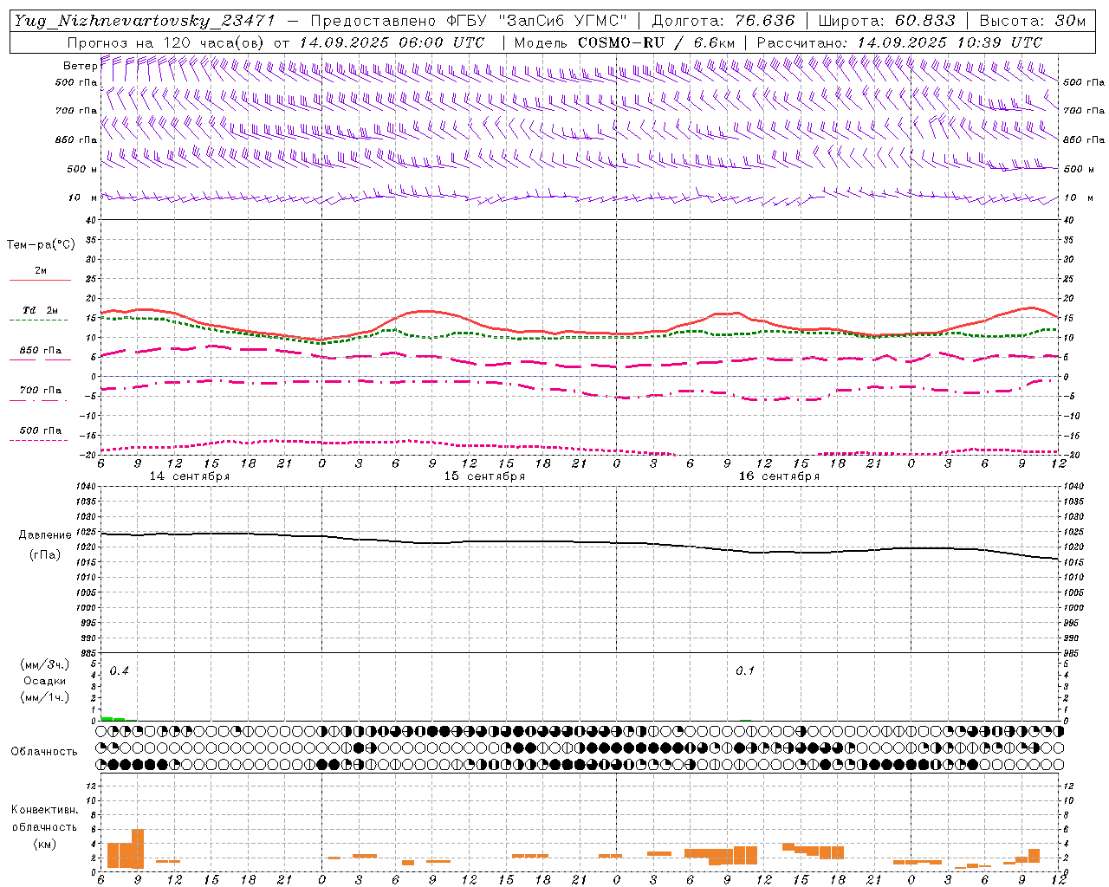Viewport: 1109px width, 887px height.
Task: Click the '(мм/3ч.)' precipitation unit label
Action: (x=45, y=665)
